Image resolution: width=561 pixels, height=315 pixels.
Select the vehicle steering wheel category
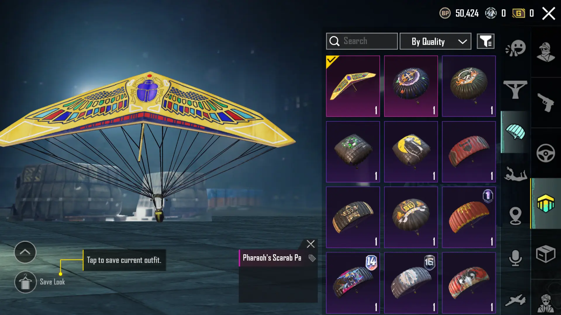546,153
